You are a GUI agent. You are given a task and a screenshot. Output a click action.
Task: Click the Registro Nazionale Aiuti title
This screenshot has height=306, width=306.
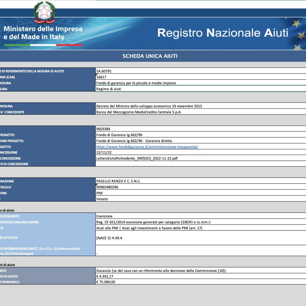(x=223, y=33)
